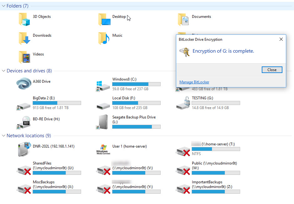Click the Seagate Backup Plus usage bar

[x=136, y=127]
